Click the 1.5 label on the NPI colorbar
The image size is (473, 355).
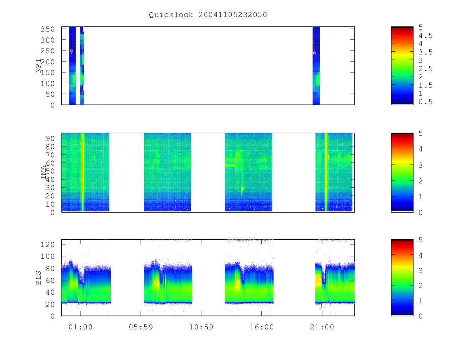(425, 85)
